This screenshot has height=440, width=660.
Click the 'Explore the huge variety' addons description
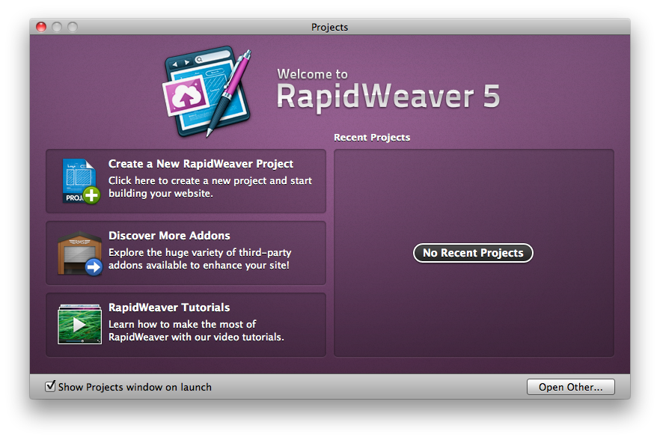(199, 259)
